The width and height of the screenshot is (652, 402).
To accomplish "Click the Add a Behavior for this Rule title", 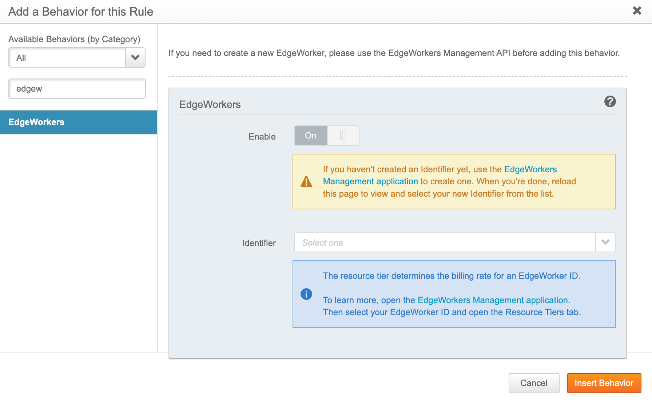I will pyautogui.click(x=81, y=12).
